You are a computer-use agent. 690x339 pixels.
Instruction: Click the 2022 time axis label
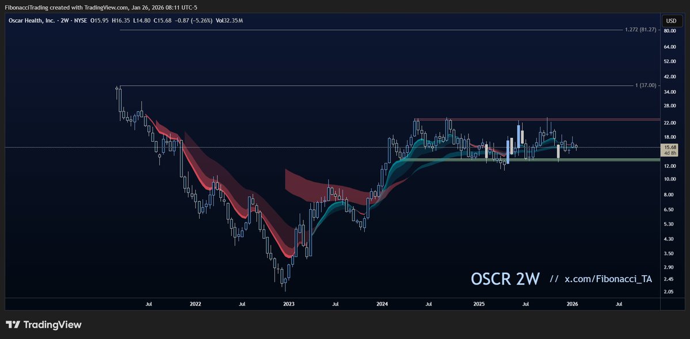click(195, 304)
